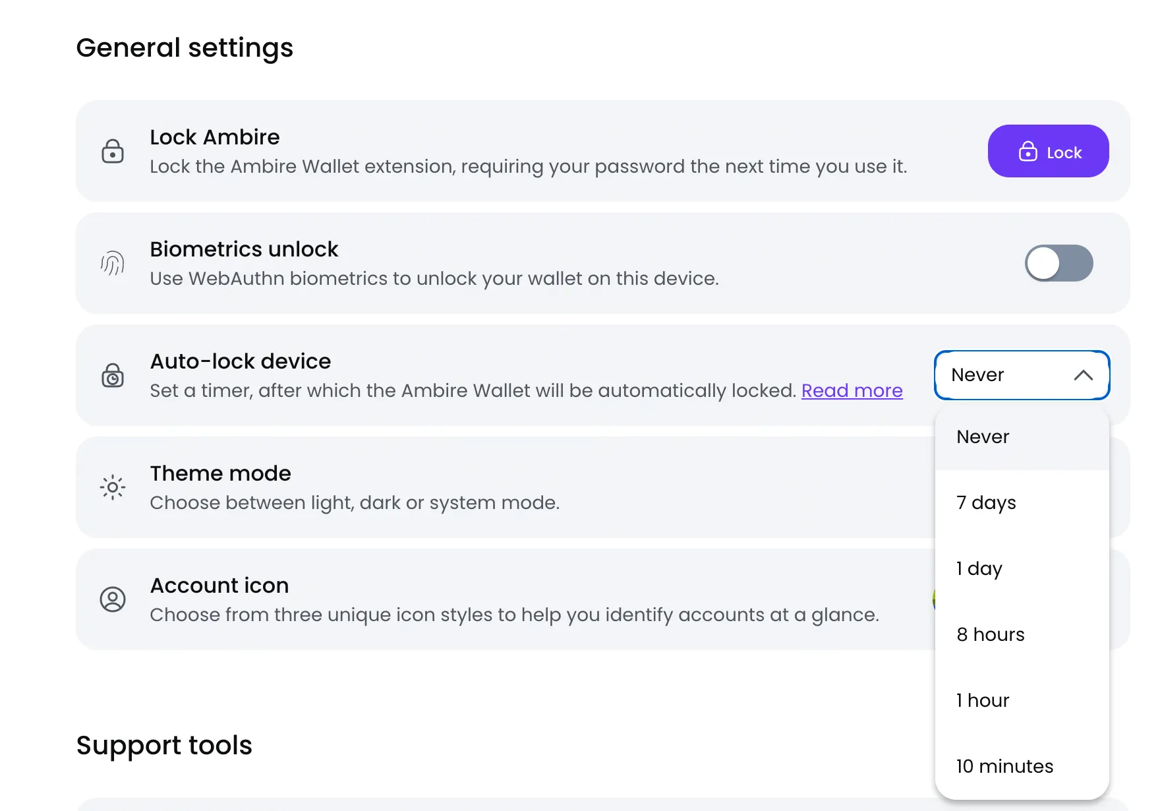The width and height of the screenshot is (1160, 811).
Task: Pick 8 hours auto-lock option
Action: click(1022, 634)
